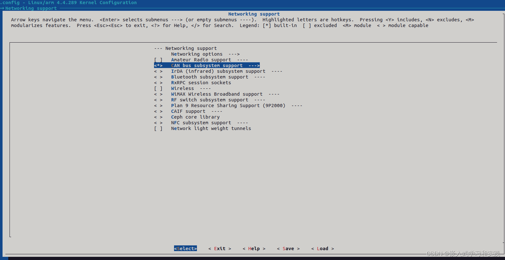Image resolution: width=505 pixels, height=260 pixels.
Task: Expand arrow after CAN bus subsystem support
Action: (x=254, y=65)
